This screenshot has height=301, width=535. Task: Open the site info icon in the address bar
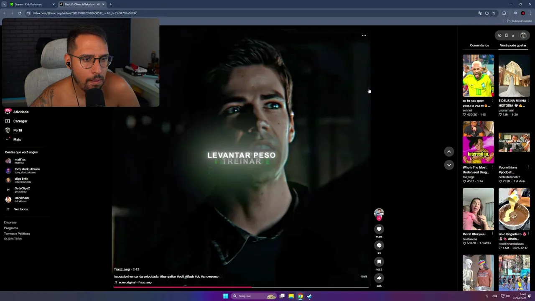tap(29, 13)
